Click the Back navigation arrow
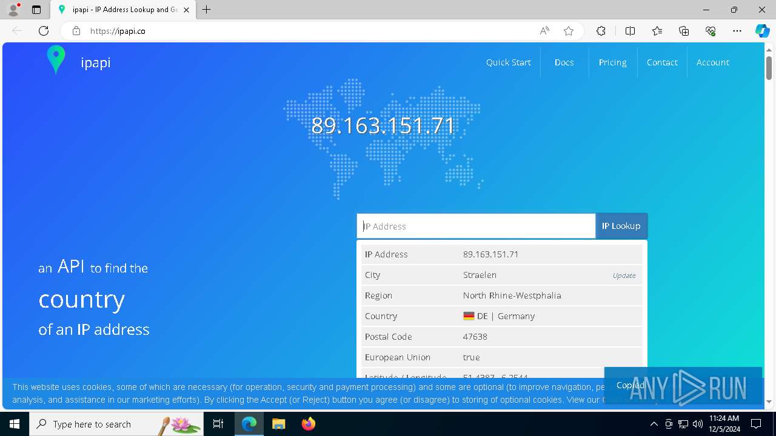This screenshot has height=436, width=776. point(17,31)
